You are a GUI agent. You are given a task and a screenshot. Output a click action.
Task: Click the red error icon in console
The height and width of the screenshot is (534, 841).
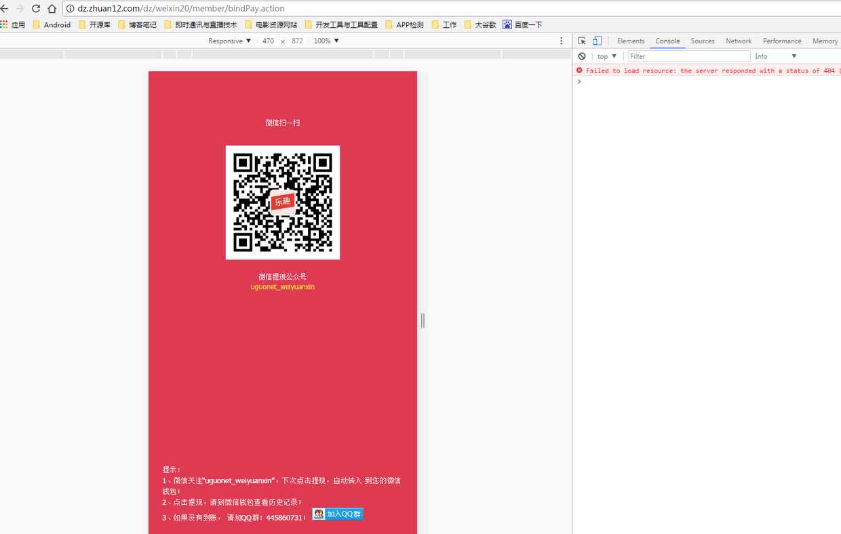(579, 70)
